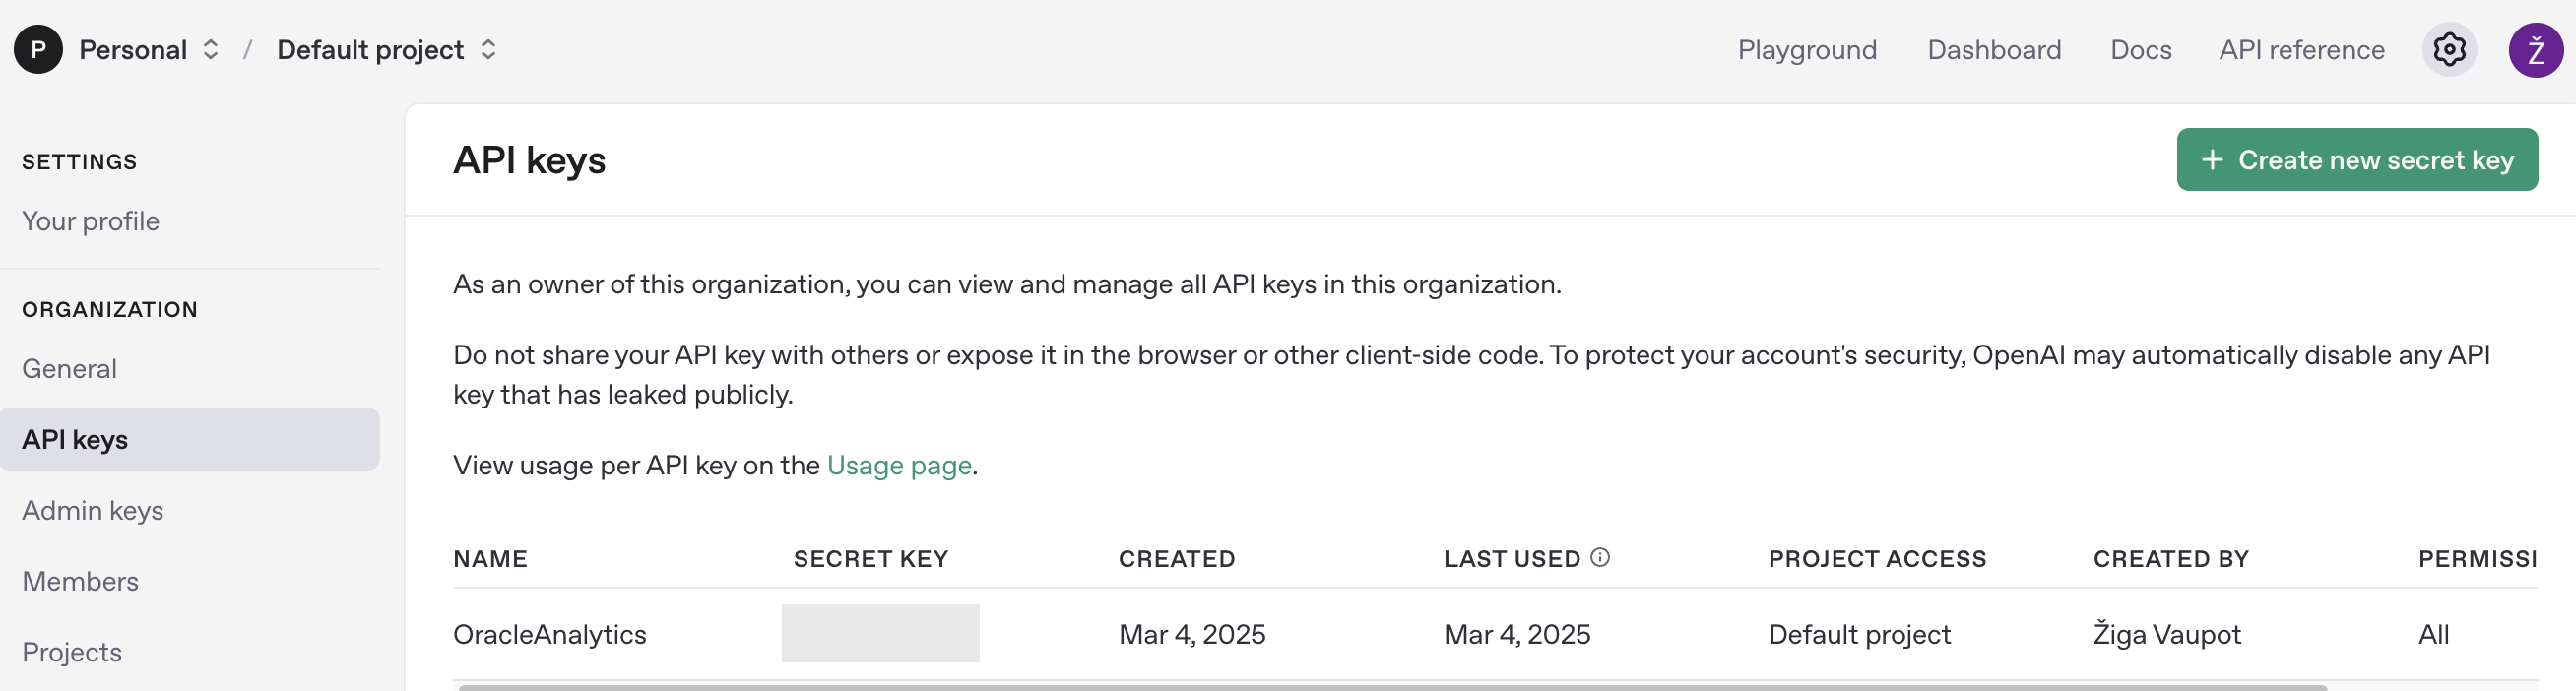This screenshot has height=691, width=2576.
Task: Open the Playground page
Action: [1806, 49]
